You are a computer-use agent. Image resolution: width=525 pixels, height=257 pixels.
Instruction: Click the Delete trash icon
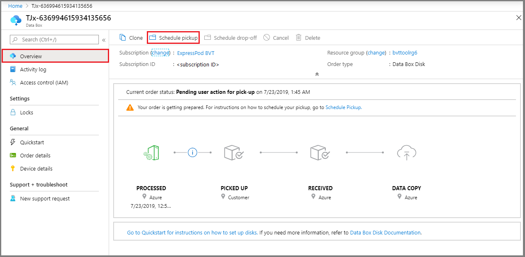click(299, 38)
